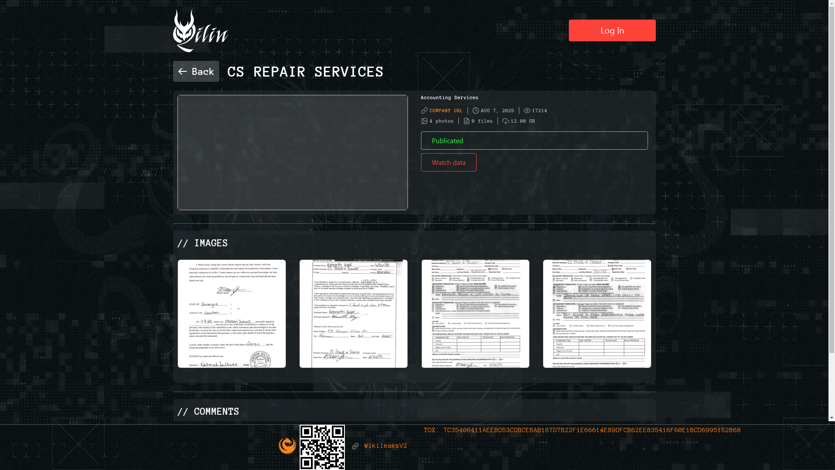The height and width of the screenshot is (470, 835).
Task: Open the second scanned form thumbnail
Action: pyautogui.click(x=353, y=314)
